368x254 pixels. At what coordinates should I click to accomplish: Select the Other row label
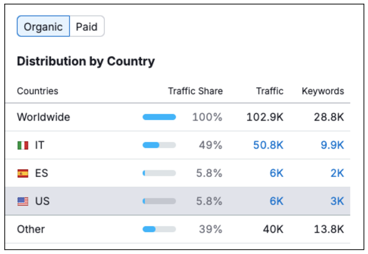click(31, 229)
